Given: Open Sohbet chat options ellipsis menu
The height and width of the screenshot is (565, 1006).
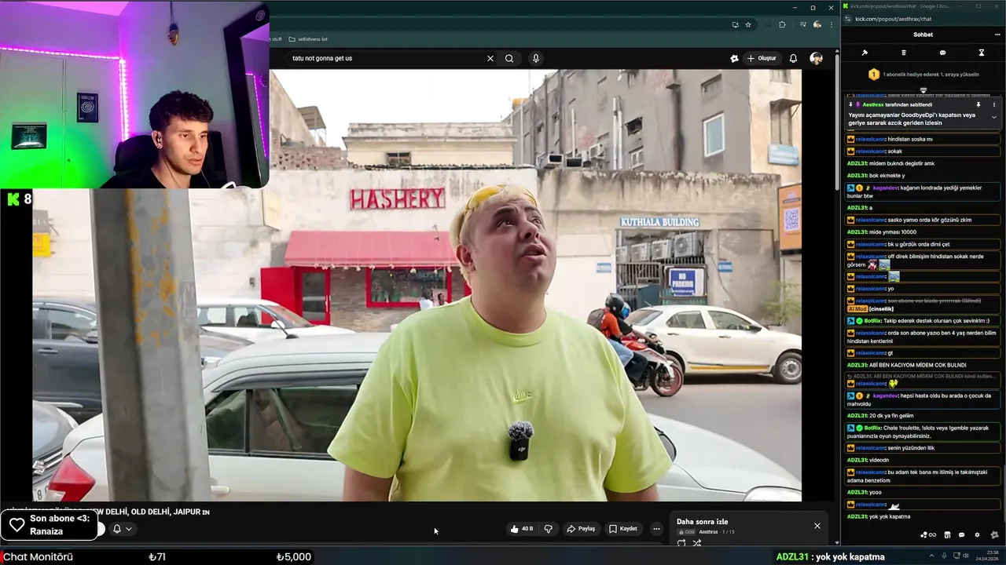Looking at the screenshot, I should (x=997, y=35).
